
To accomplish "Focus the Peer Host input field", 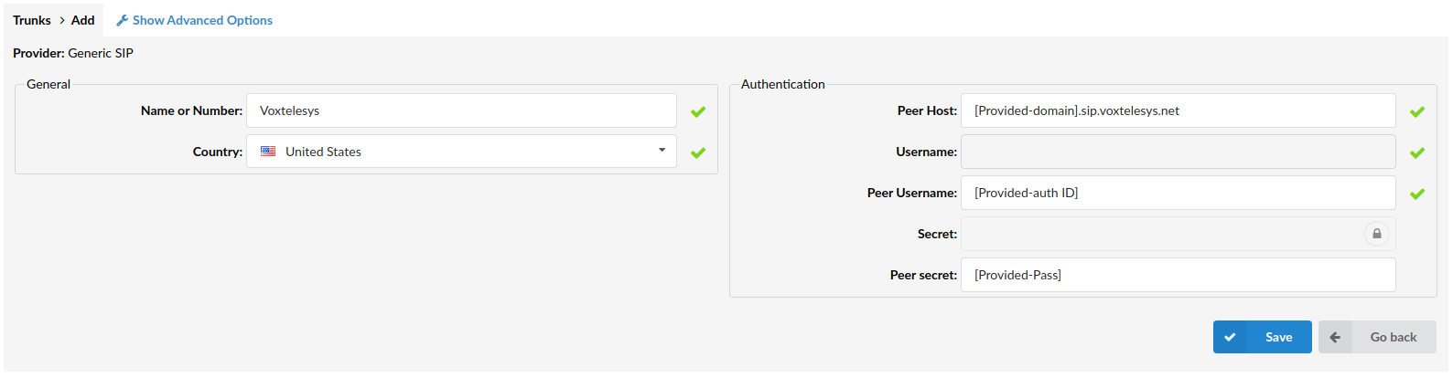I will pyautogui.click(x=1179, y=110).
